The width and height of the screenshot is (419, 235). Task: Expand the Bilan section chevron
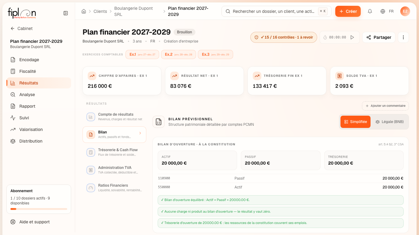(x=140, y=133)
